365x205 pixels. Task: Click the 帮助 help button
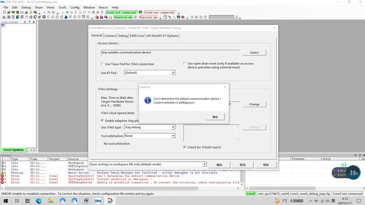pos(266,165)
